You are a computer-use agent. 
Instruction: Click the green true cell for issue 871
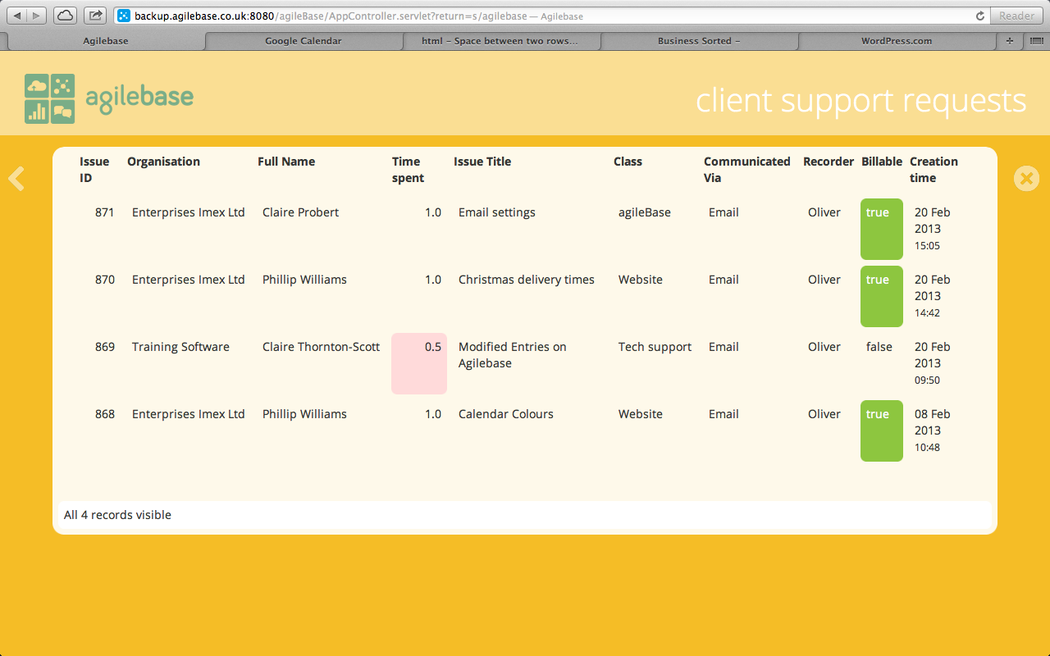(881, 229)
